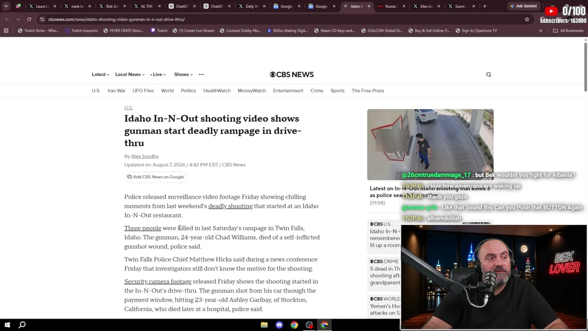Open the Buy & Sell Online bookmark

[429, 31]
